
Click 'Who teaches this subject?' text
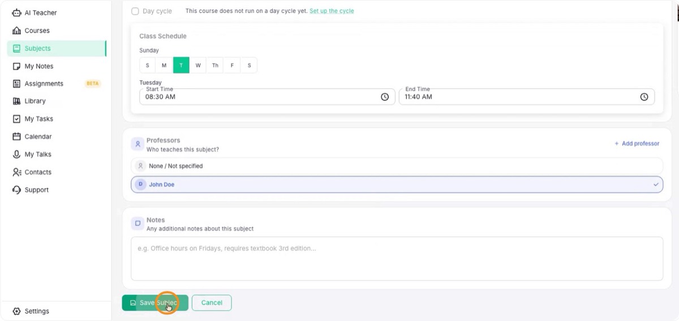[183, 150]
